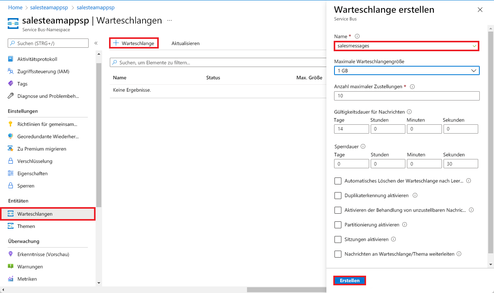494x293 pixels.
Task: Click the Richtlinien key icon
Action: pos(10,124)
